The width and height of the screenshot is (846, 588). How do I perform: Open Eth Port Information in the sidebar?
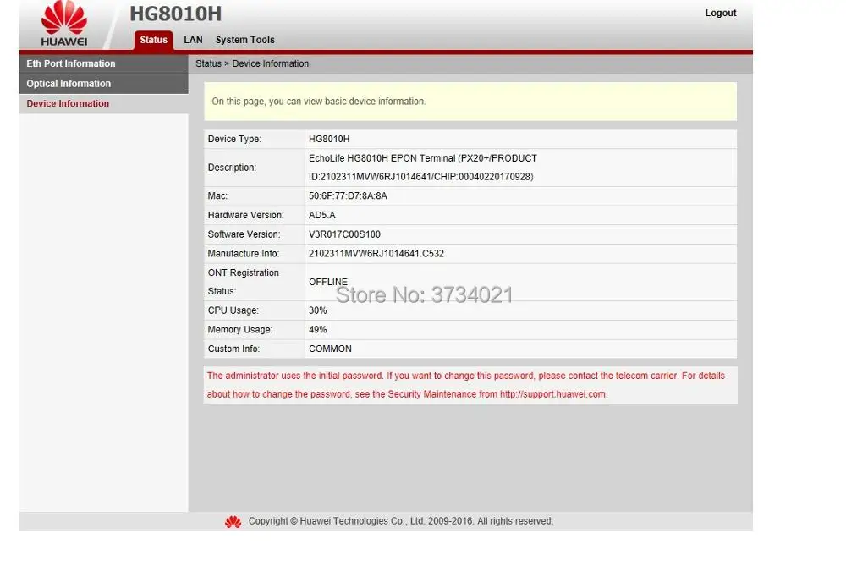click(103, 63)
